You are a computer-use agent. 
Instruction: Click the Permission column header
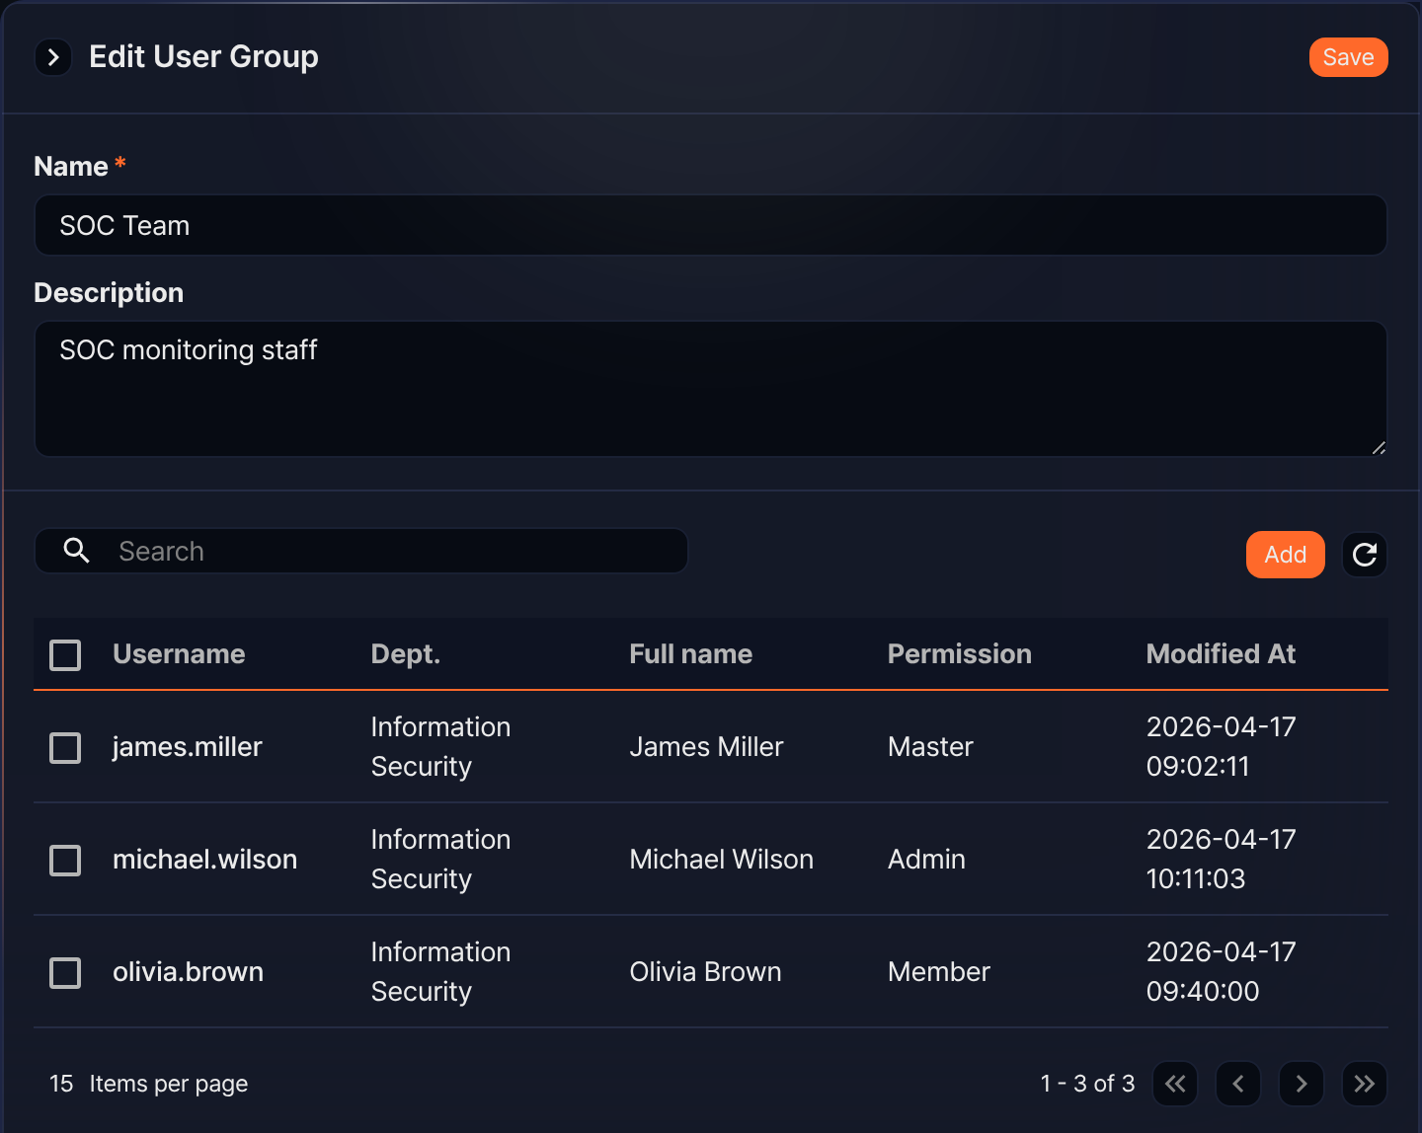click(960, 653)
